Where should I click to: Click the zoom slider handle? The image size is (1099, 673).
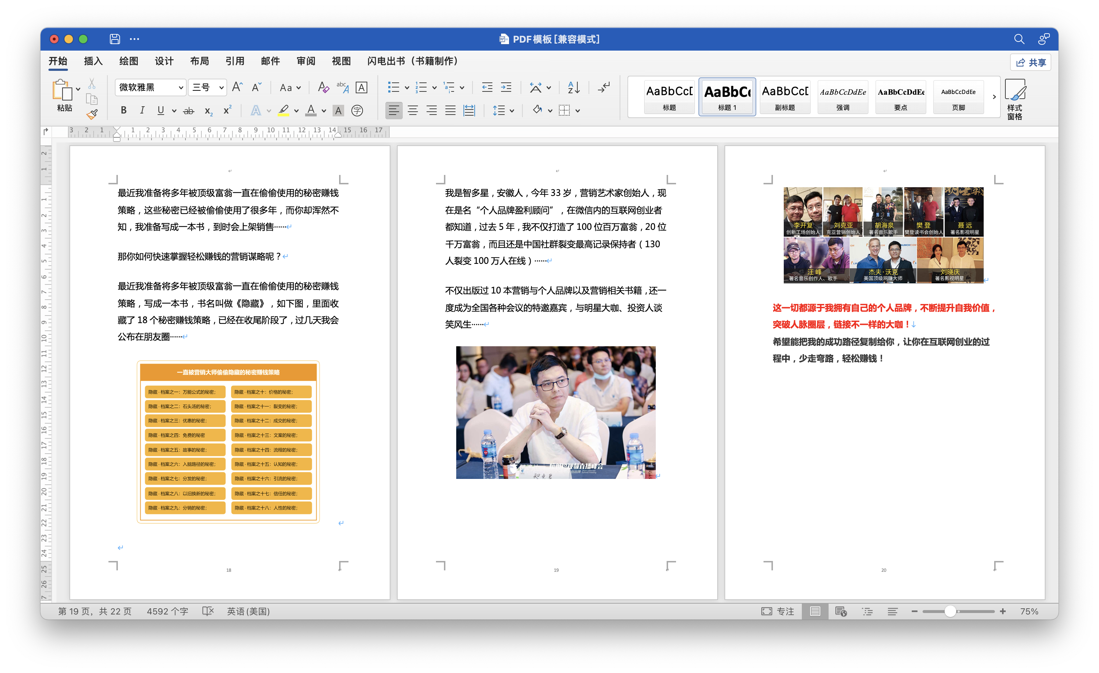click(950, 612)
